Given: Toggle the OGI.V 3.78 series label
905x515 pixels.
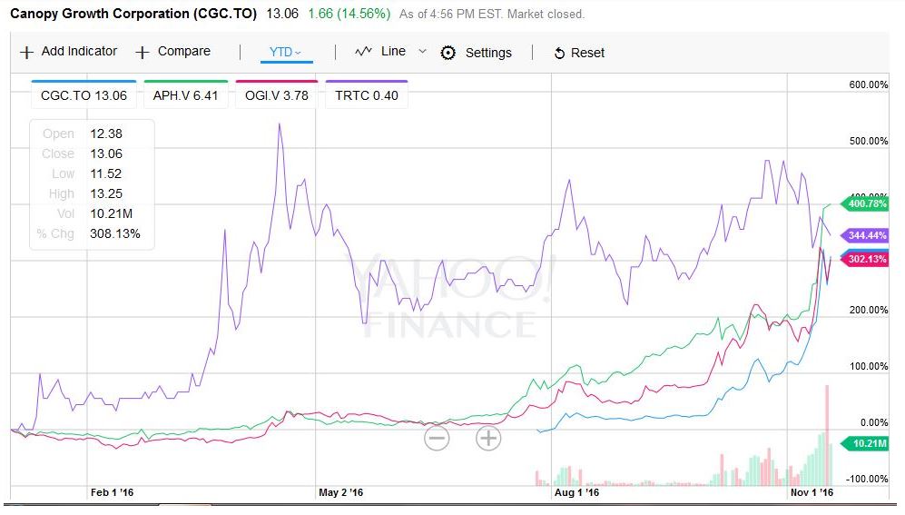Looking at the screenshot, I should click(x=277, y=95).
